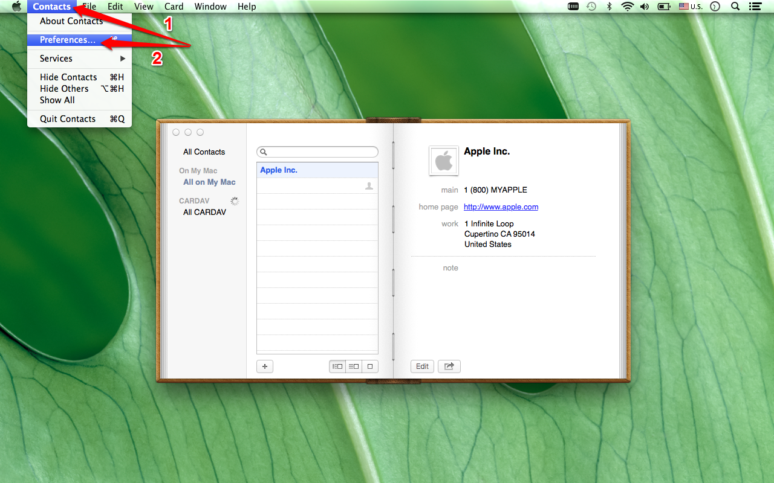Image resolution: width=774 pixels, height=483 pixels.
Task: Open the Help menu
Action: 247,7
